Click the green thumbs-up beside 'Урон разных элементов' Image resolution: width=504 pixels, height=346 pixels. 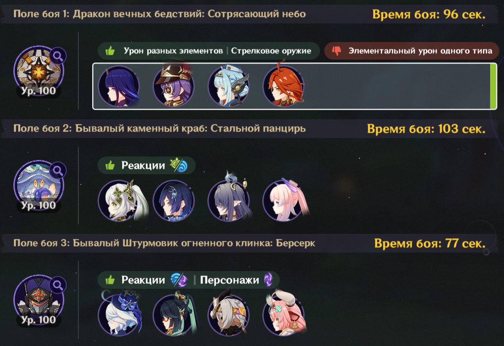coord(110,51)
